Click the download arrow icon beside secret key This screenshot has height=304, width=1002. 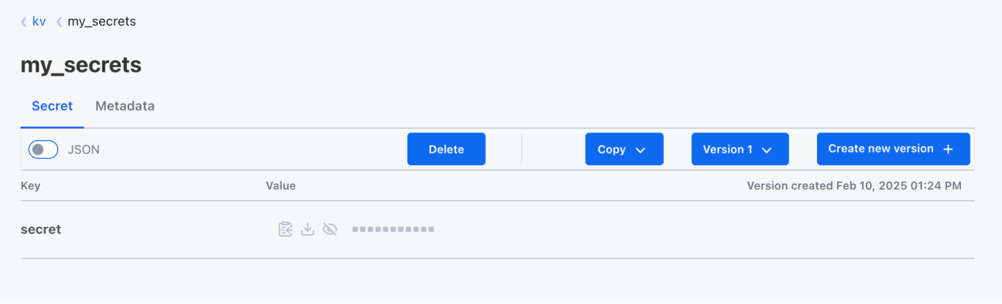click(x=307, y=229)
